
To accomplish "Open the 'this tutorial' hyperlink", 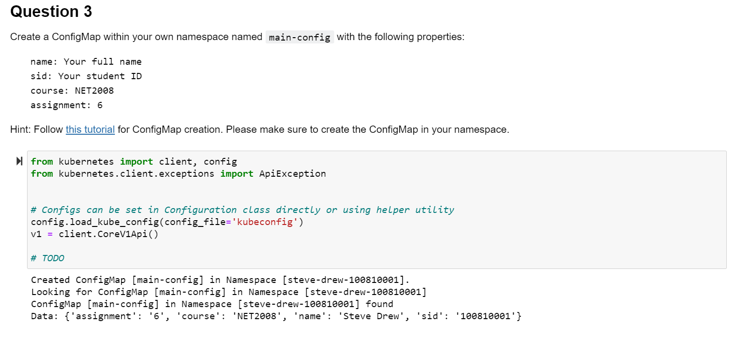I will tap(90, 129).
